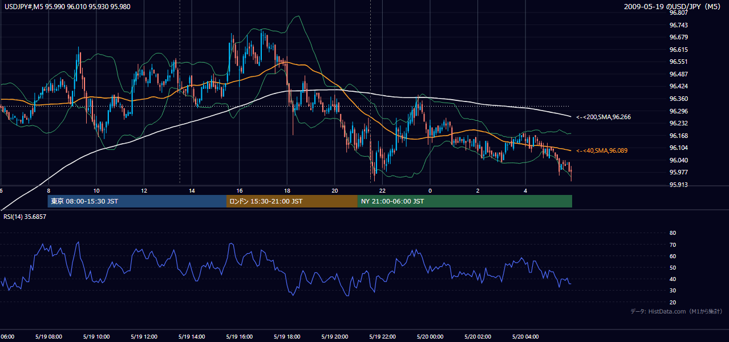The width and height of the screenshot is (729, 342).
Task: Click price axis label 95.977
Action: point(679,173)
